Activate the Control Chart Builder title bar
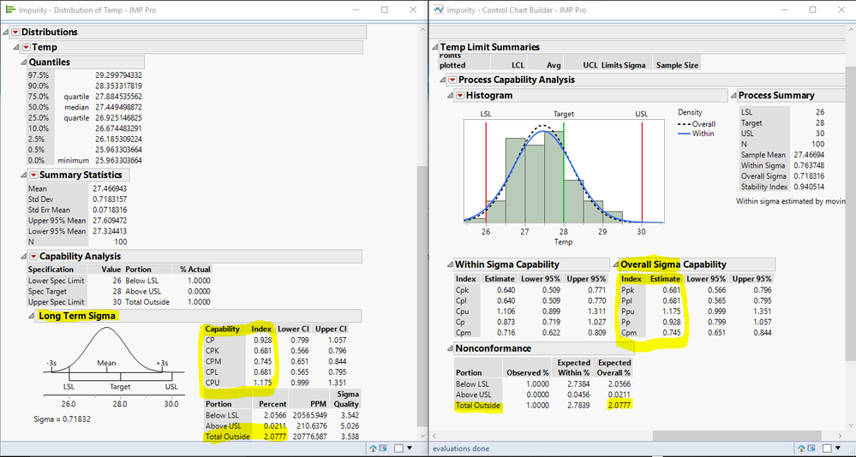Screen dimensions: 856x457 (x=600, y=9)
